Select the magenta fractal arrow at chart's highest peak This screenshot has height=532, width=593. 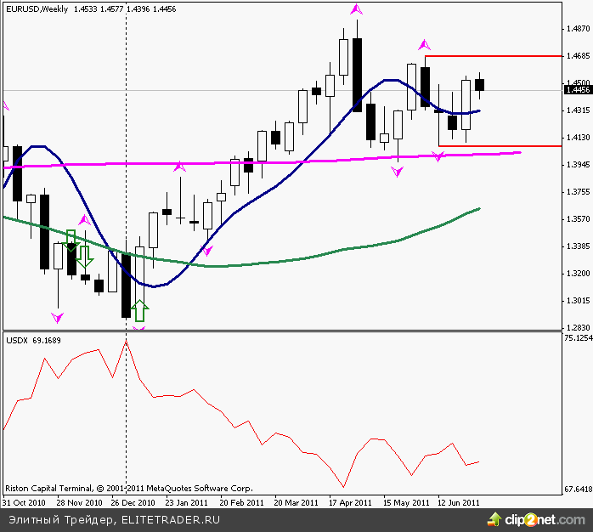[x=357, y=9]
